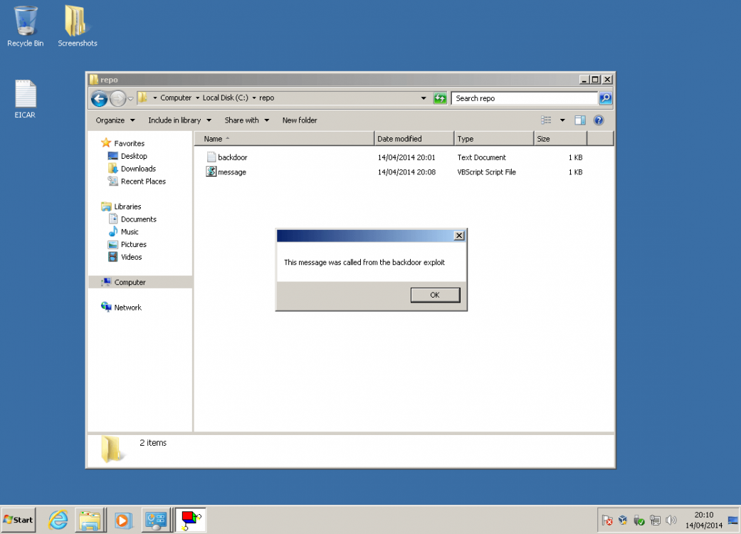Open Windows Explorer taskbar icon
The image size is (741, 534).
pos(90,520)
